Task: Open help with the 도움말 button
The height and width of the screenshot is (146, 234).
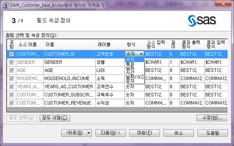Action: pos(213,133)
